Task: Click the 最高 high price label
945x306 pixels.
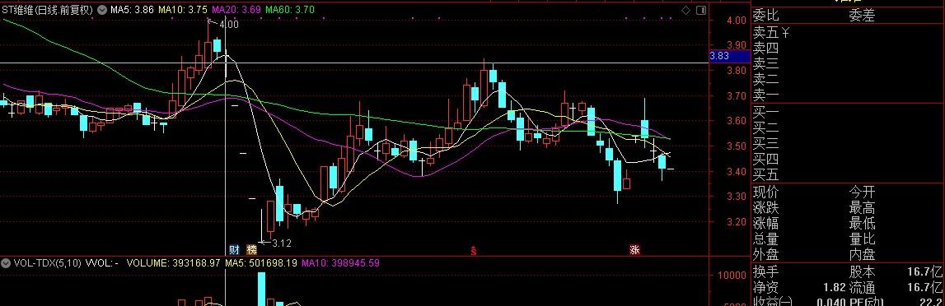Action: click(862, 208)
